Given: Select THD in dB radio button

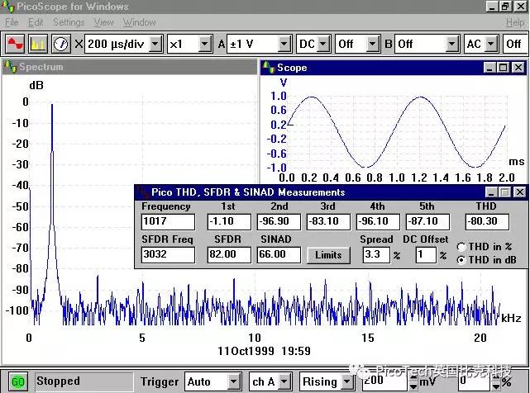Looking at the screenshot, I should tap(461, 259).
